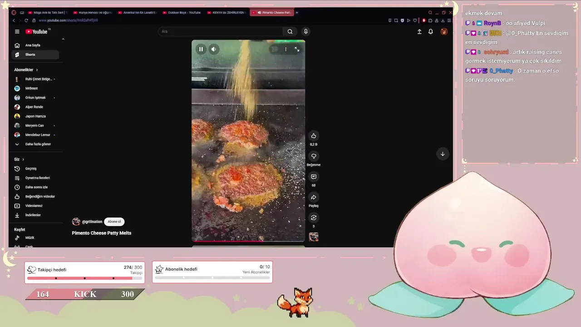This screenshot has height=327, width=581.
Task: Start voice search with microphone icon
Action: click(x=305, y=31)
